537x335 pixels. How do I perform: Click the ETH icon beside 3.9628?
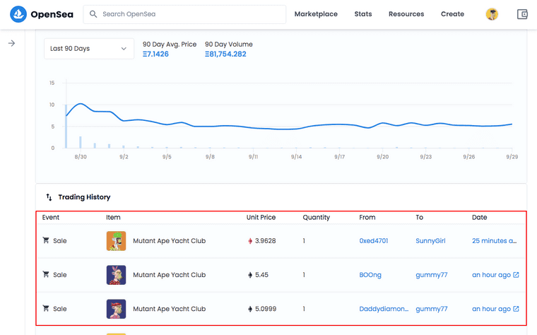250,241
